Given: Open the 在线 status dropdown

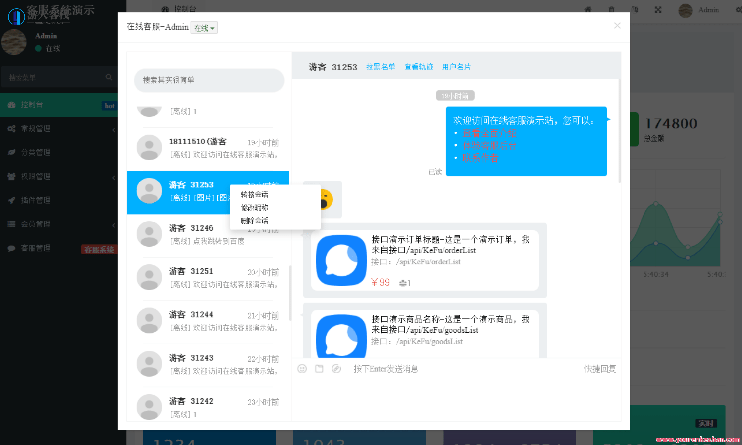Looking at the screenshot, I should point(204,28).
